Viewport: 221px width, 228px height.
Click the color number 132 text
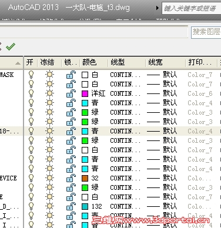[96, 206]
